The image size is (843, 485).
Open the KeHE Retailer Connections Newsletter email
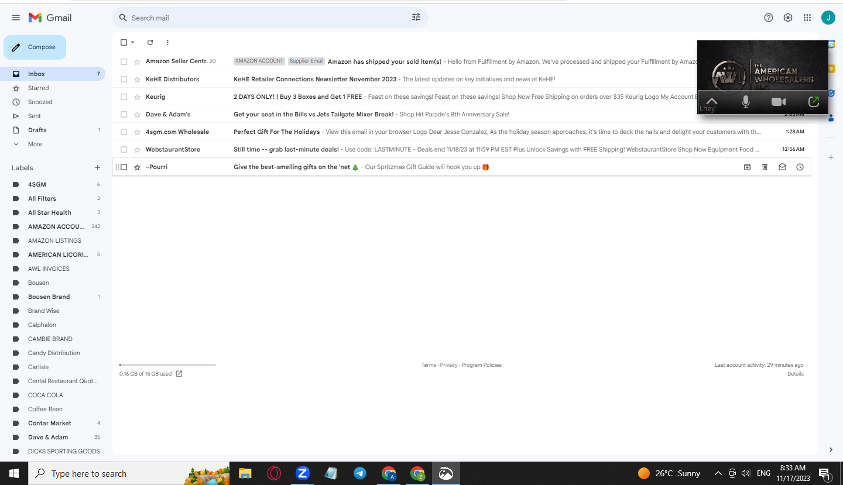point(463,79)
